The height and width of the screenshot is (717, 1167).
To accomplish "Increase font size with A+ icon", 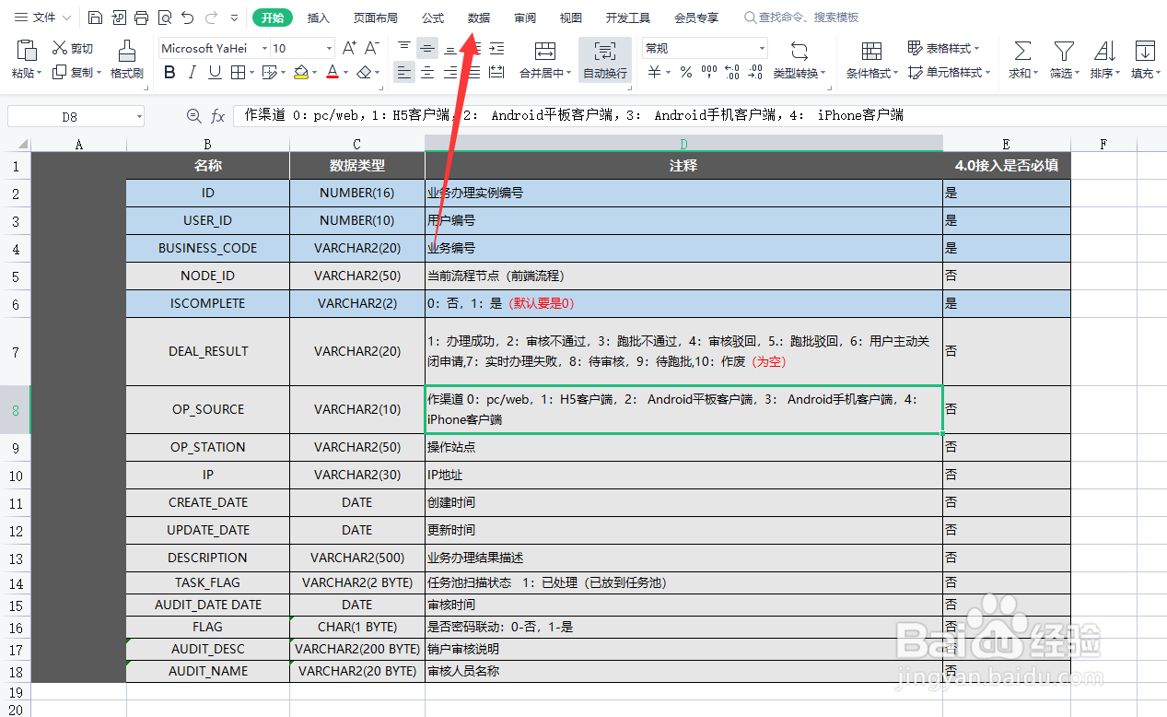I will click(x=349, y=48).
